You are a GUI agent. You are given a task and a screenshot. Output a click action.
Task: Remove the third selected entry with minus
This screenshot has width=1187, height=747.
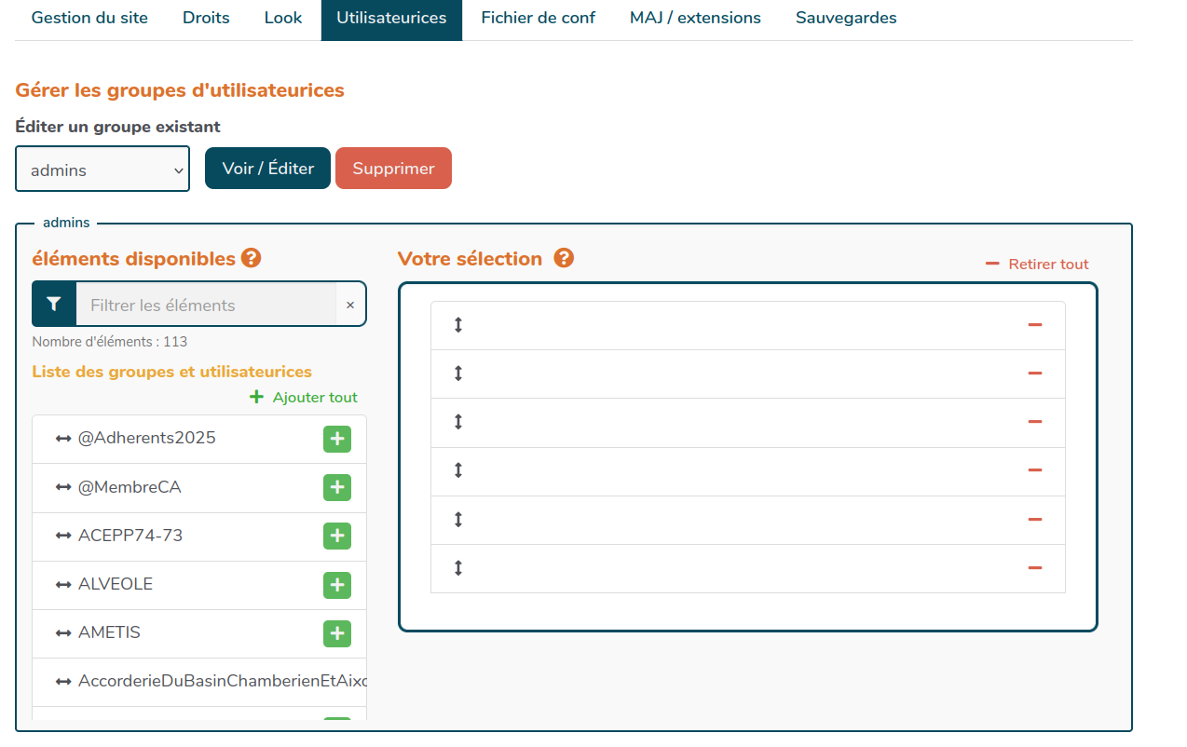[1034, 422]
